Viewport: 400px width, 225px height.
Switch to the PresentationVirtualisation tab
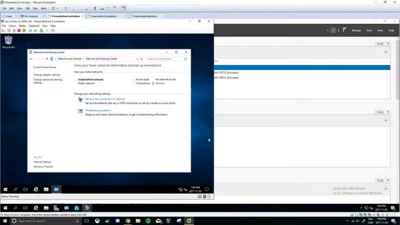point(104,16)
